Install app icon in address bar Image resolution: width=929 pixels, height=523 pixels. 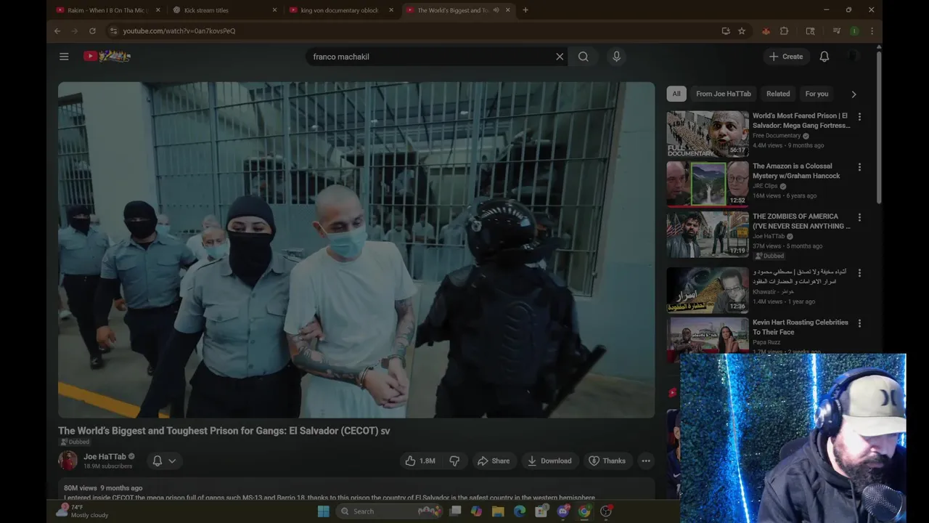click(x=725, y=31)
